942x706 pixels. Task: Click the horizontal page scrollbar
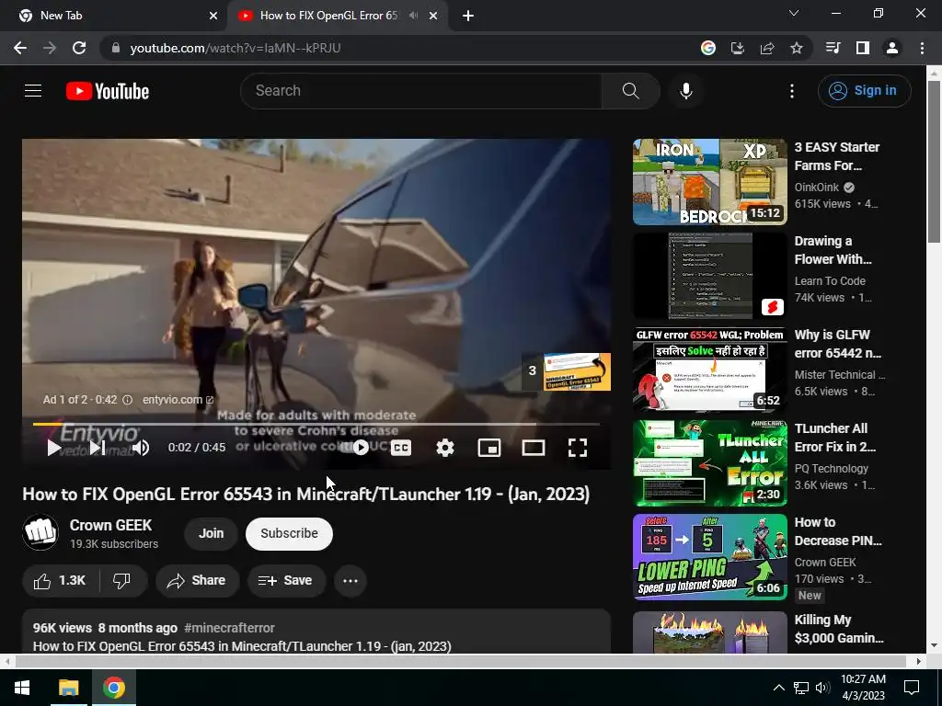460,661
